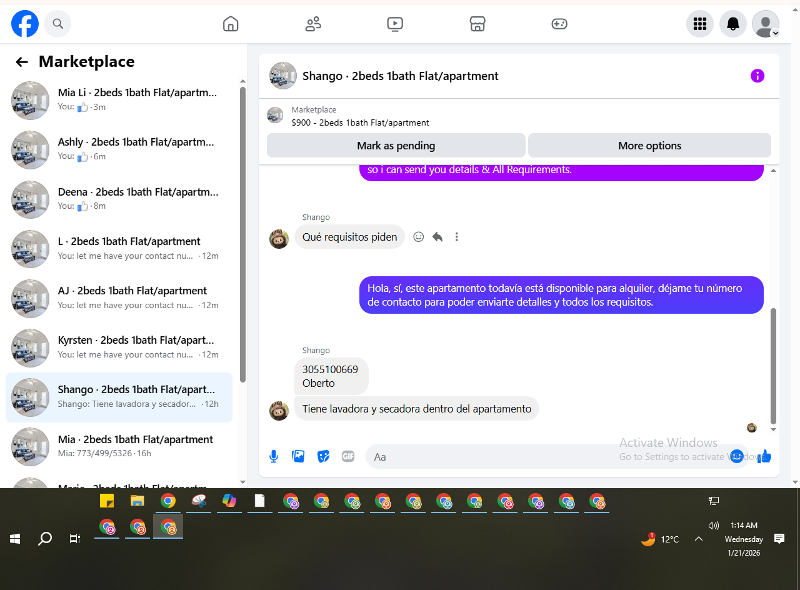The height and width of the screenshot is (590, 800).
Task: Open Windows taskbar search
Action: (x=45, y=539)
